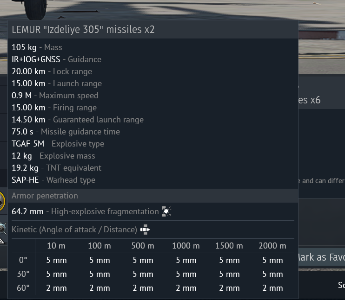Click the 60° penetration value at 10 m

[56, 288]
